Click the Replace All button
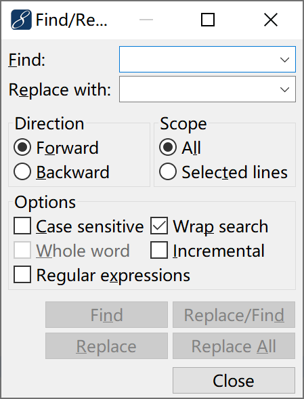 tap(234, 345)
